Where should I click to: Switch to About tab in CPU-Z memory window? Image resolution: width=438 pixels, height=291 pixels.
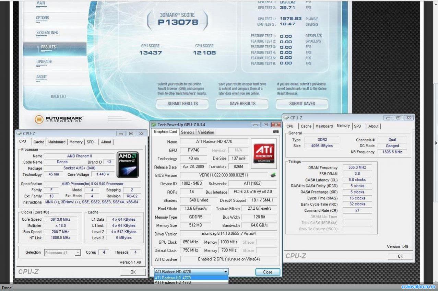[374, 126]
